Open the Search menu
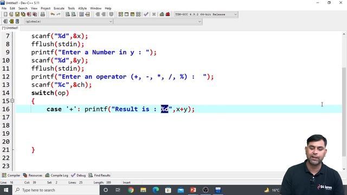 point(23,9)
